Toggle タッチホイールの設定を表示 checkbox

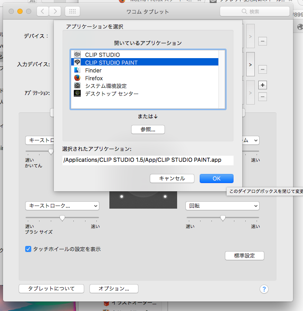click(28, 249)
